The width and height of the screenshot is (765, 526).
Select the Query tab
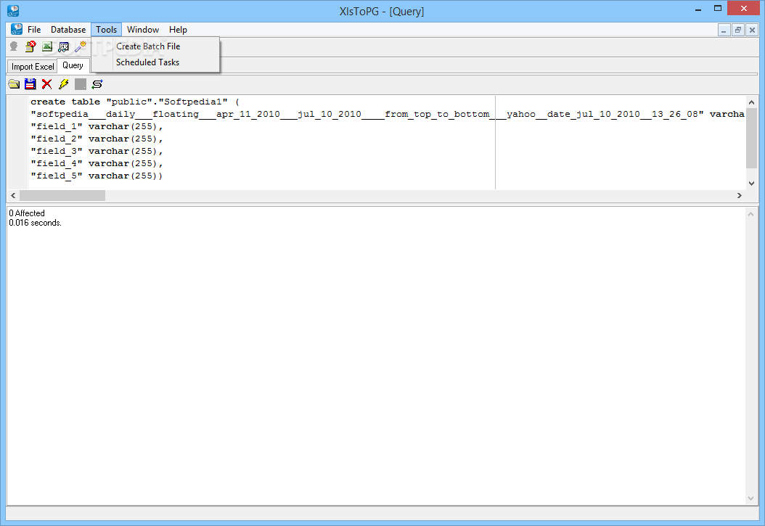pos(73,65)
